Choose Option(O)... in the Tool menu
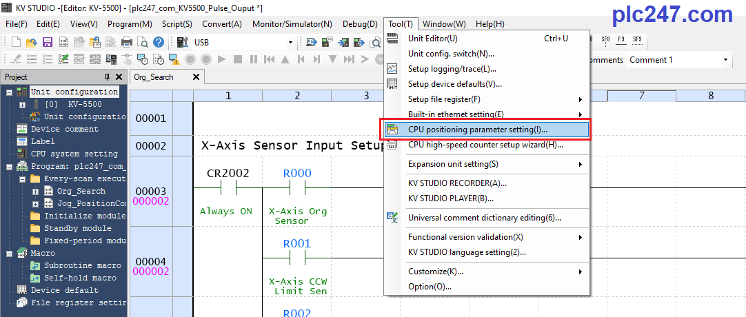The image size is (746, 317). pyautogui.click(x=487, y=287)
